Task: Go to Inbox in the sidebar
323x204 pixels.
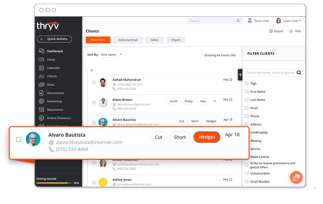Action: [x=51, y=60]
